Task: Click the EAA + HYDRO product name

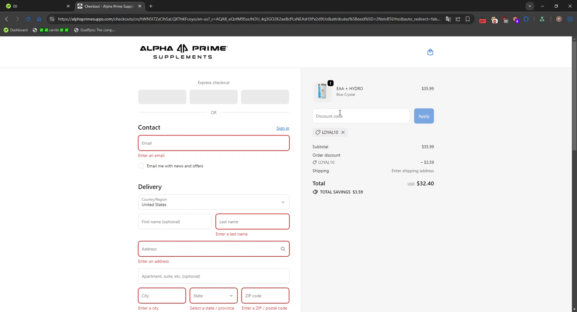Action: pyautogui.click(x=350, y=89)
